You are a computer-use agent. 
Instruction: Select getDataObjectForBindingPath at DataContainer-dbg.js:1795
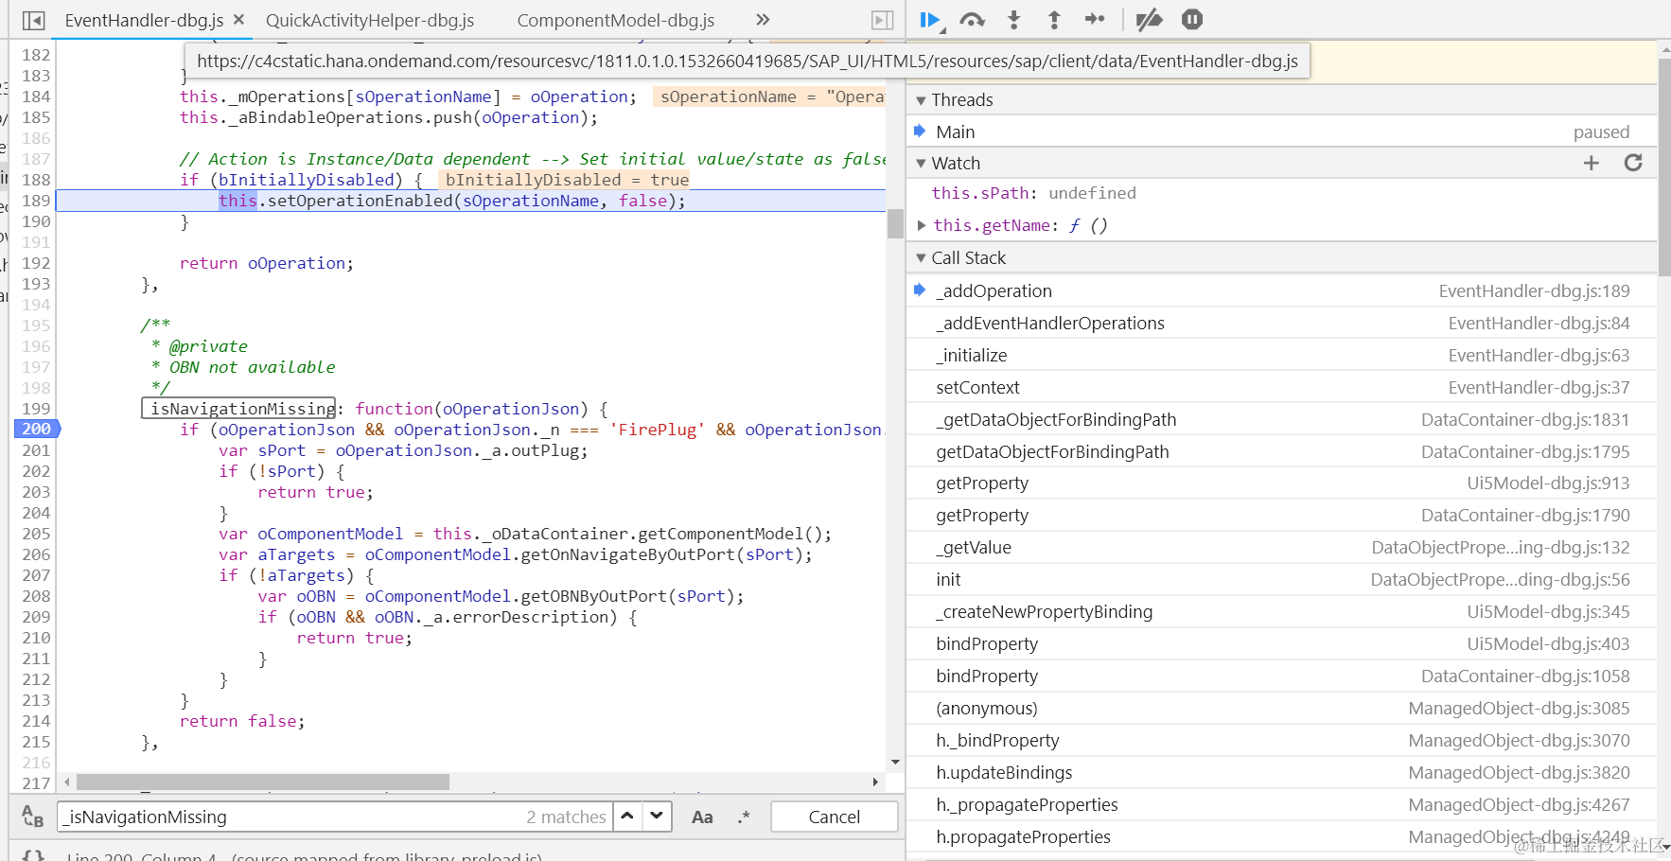click(1282, 451)
